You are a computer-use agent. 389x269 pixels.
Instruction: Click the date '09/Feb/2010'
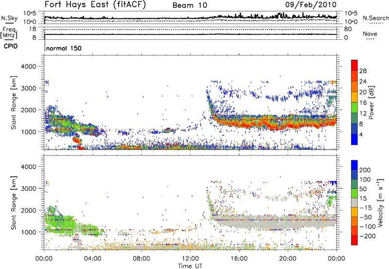pyautogui.click(x=311, y=4)
